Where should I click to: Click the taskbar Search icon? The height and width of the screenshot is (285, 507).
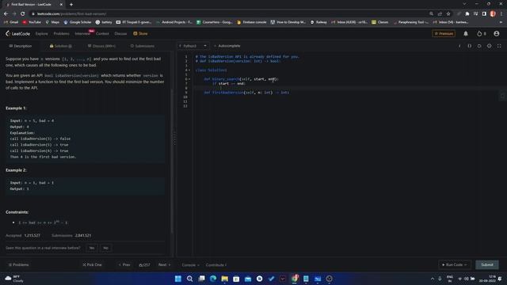point(190,279)
